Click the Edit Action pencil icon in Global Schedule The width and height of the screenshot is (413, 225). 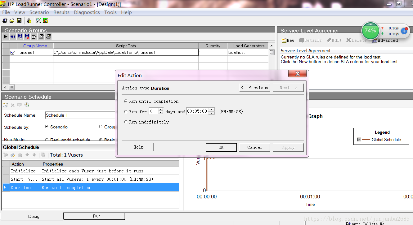pyautogui.click(x=13, y=155)
